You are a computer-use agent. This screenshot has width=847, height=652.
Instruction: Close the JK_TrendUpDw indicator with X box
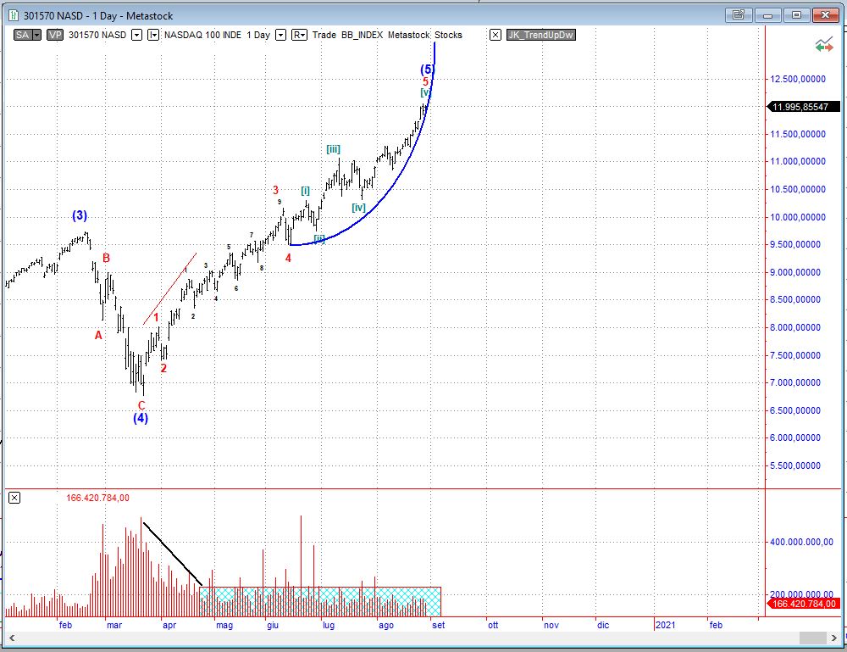pos(495,35)
